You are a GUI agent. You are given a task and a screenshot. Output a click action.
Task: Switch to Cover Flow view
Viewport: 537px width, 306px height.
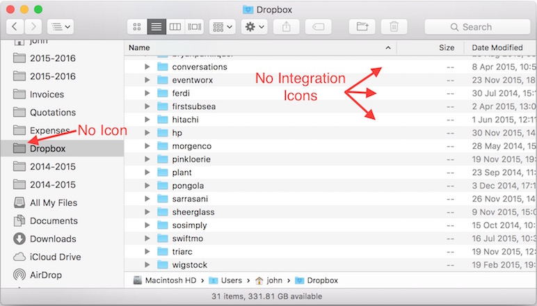(x=195, y=26)
